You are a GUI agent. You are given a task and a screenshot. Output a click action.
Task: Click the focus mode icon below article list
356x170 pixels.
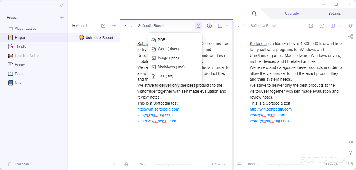pyautogui.click(x=115, y=164)
